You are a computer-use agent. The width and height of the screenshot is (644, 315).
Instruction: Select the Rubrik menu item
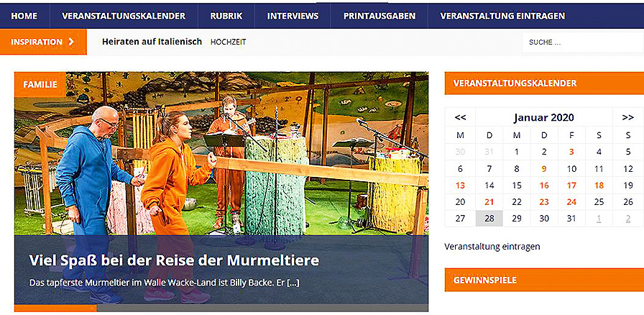[226, 16]
